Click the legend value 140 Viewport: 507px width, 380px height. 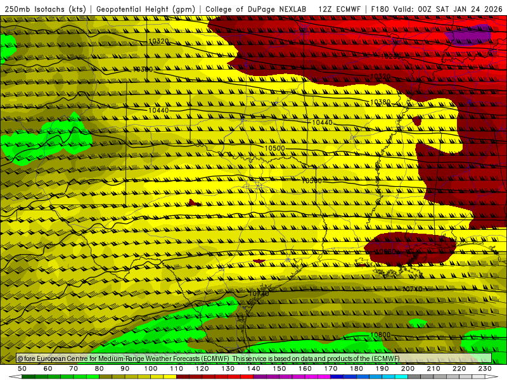pyautogui.click(x=254, y=369)
